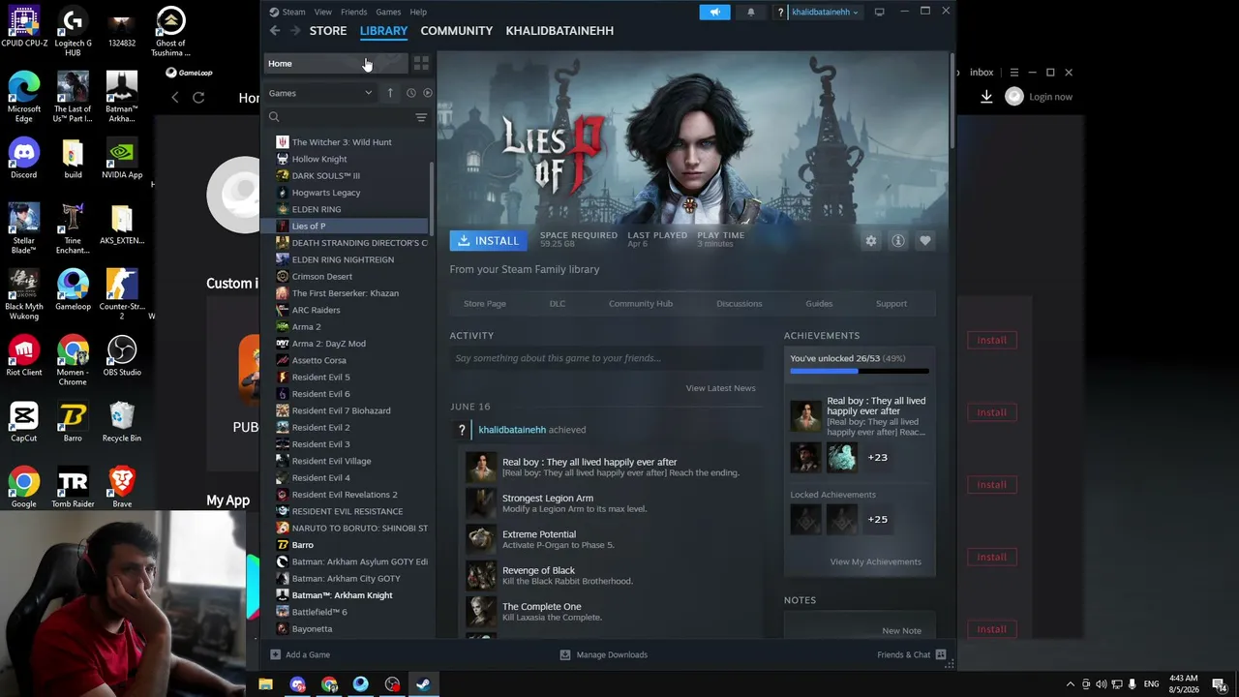
Task: Click Steam icon in the taskbar
Action: pos(423,684)
